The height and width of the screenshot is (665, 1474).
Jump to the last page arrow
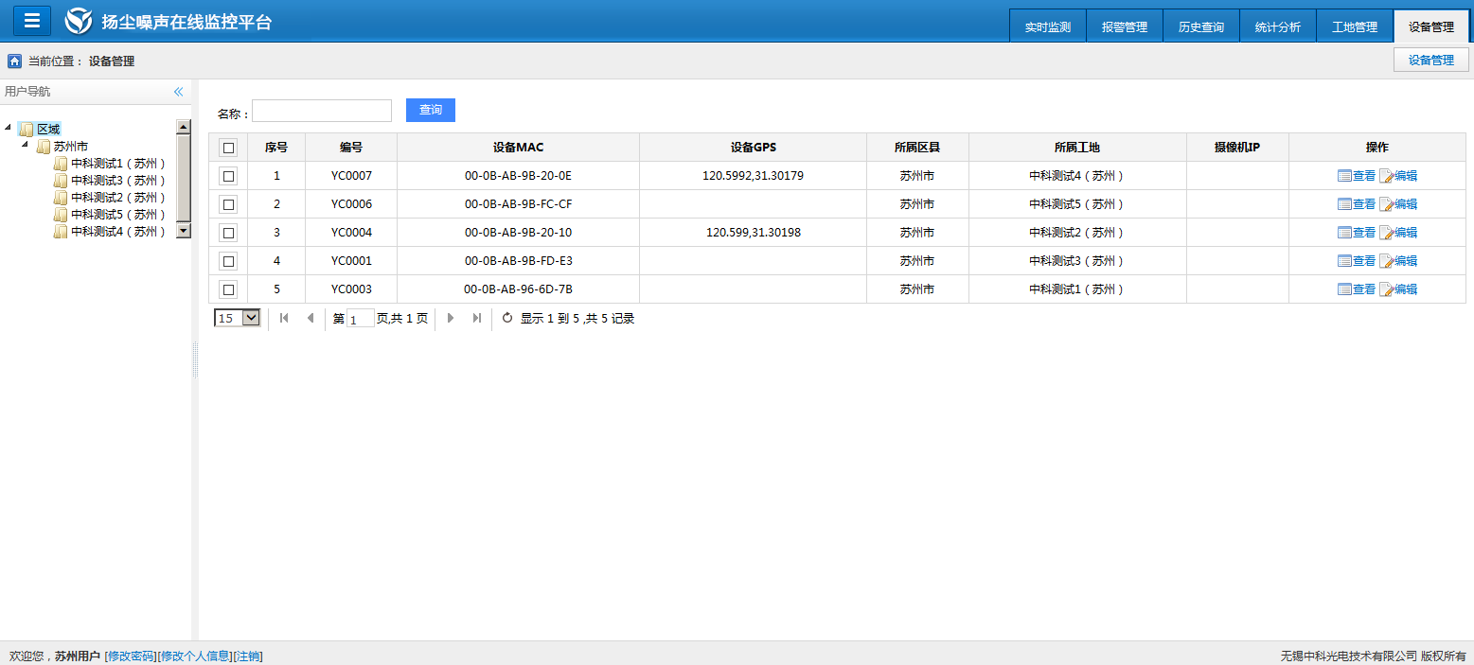tap(477, 318)
